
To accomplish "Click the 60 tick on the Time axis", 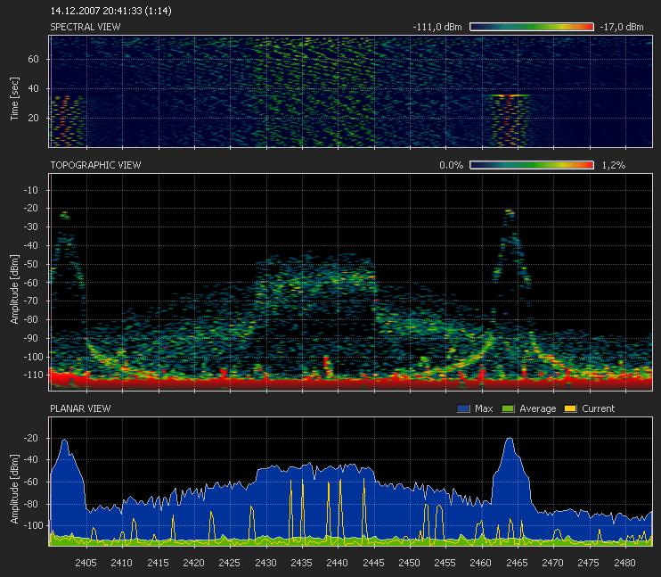I will point(33,59).
